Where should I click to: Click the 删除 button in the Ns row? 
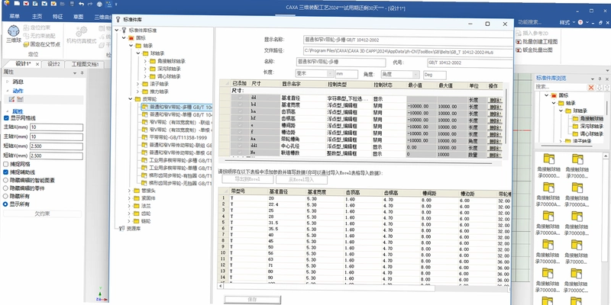click(495, 154)
